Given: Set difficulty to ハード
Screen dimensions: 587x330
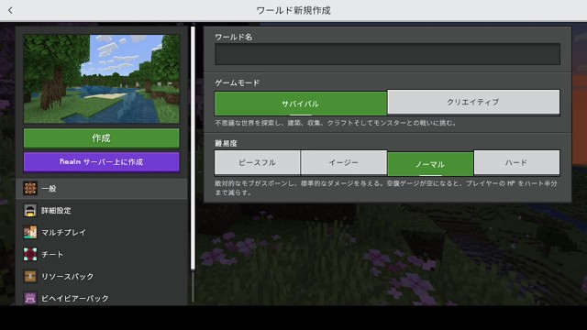Looking at the screenshot, I should [x=516, y=162].
